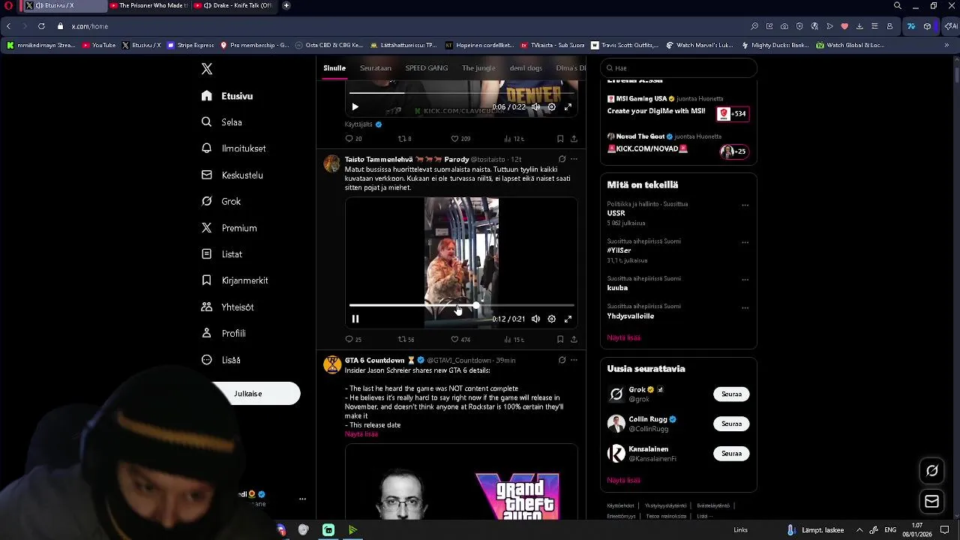Toggle fullscreen on the top video

point(568,107)
